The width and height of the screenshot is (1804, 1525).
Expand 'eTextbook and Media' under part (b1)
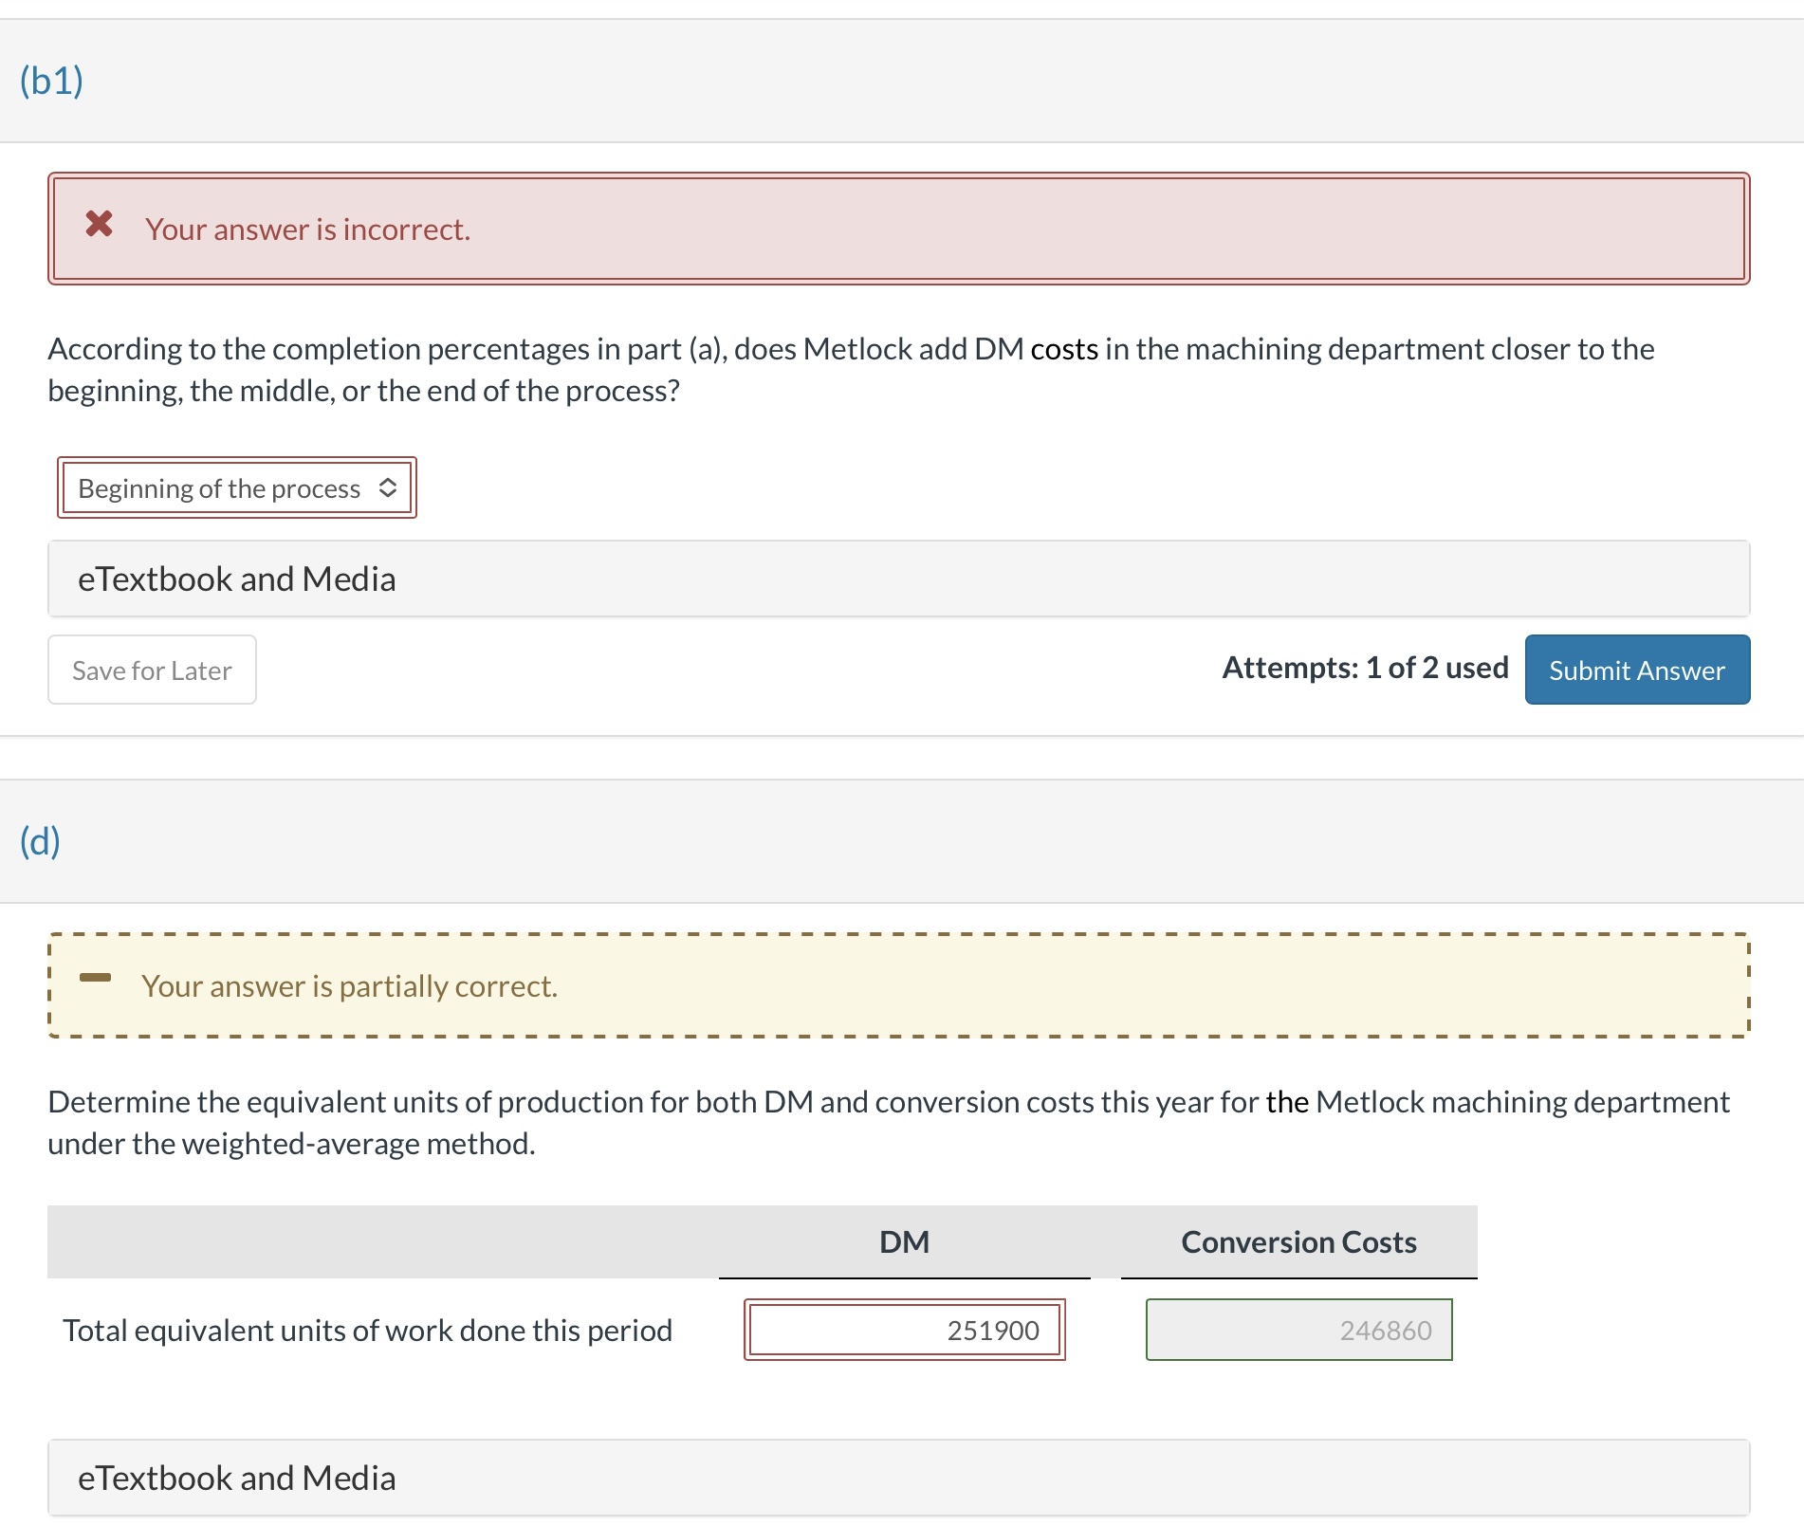(236, 578)
